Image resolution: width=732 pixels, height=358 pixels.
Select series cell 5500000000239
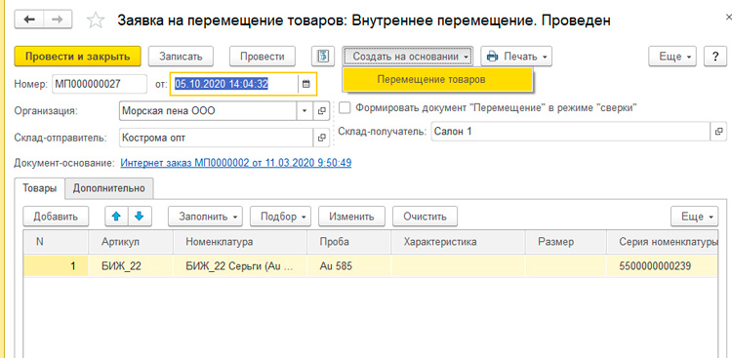click(x=663, y=266)
